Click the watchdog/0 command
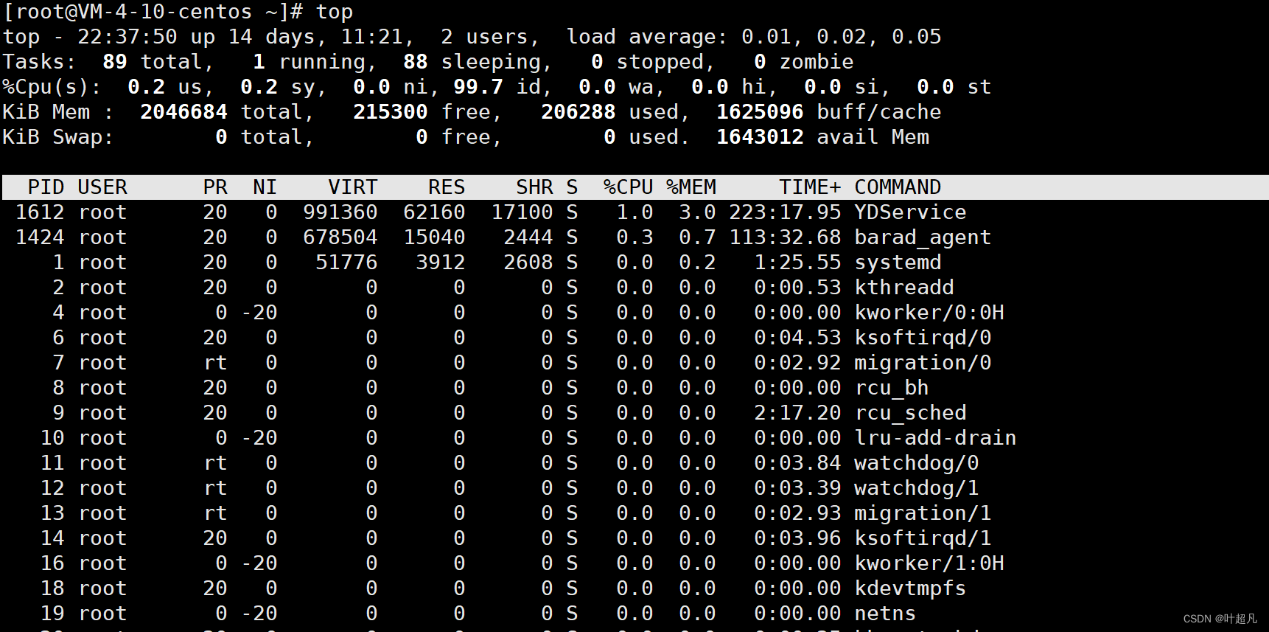The image size is (1269, 632). pyautogui.click(x=917, y=463)
